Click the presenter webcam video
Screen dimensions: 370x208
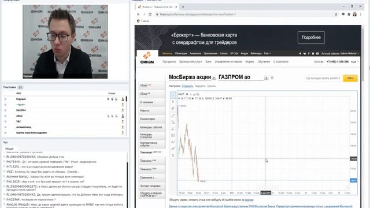click(65, 42)
